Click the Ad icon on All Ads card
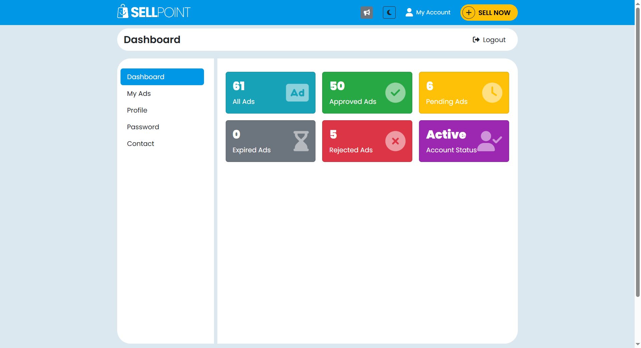 pyautogui.click(x=297, y=93)
